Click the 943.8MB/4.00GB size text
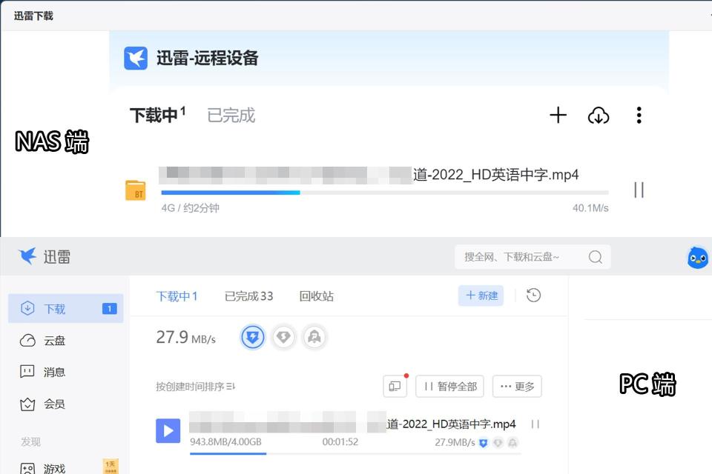This screenshot has height=474, width=712. 225,442
